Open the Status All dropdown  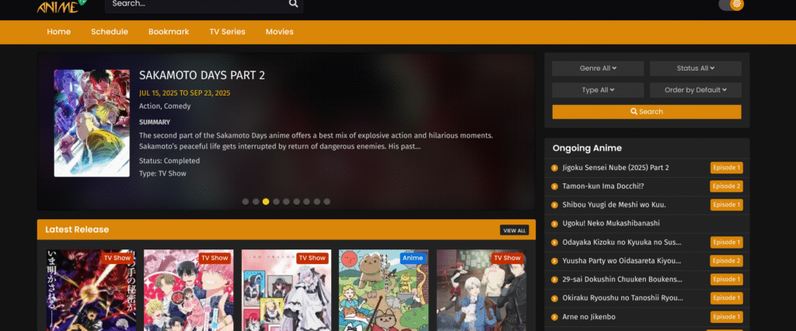(696, 68)
